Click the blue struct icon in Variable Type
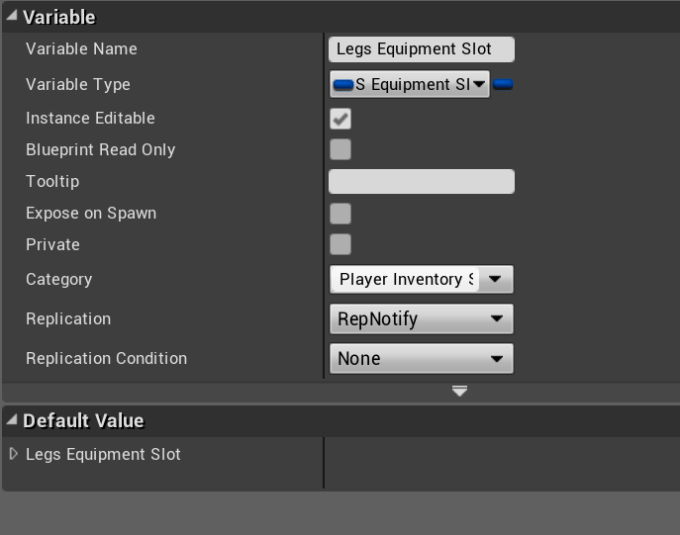680x535 pixels. (x=343, y=85)
